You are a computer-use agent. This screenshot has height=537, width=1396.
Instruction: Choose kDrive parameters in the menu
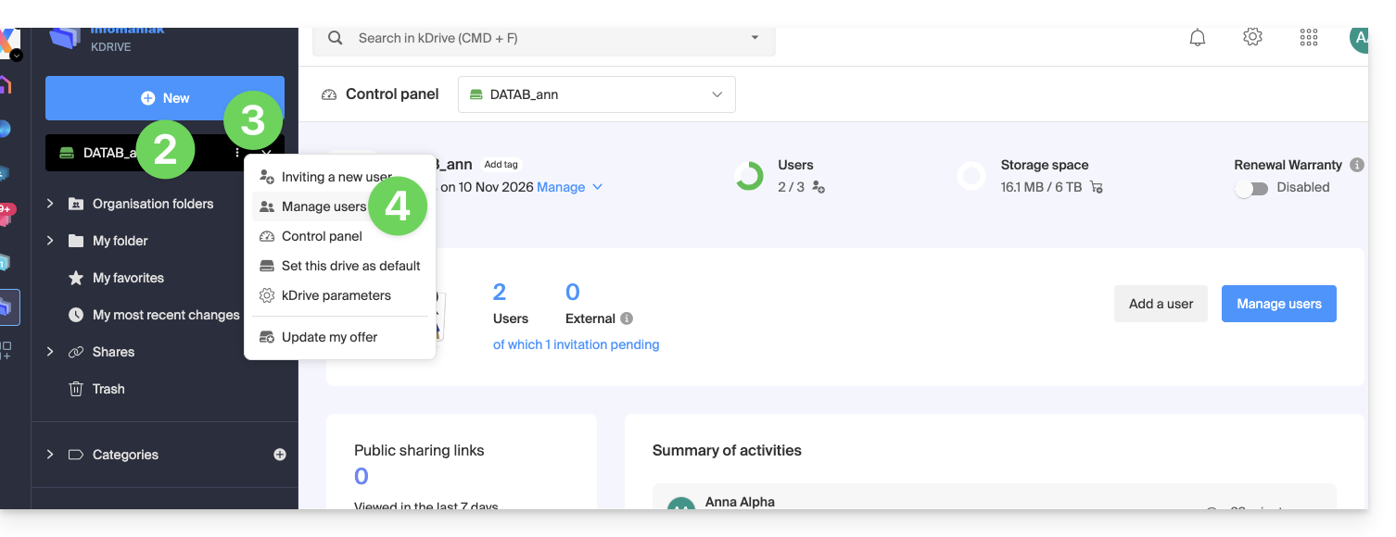coord(336,295)
